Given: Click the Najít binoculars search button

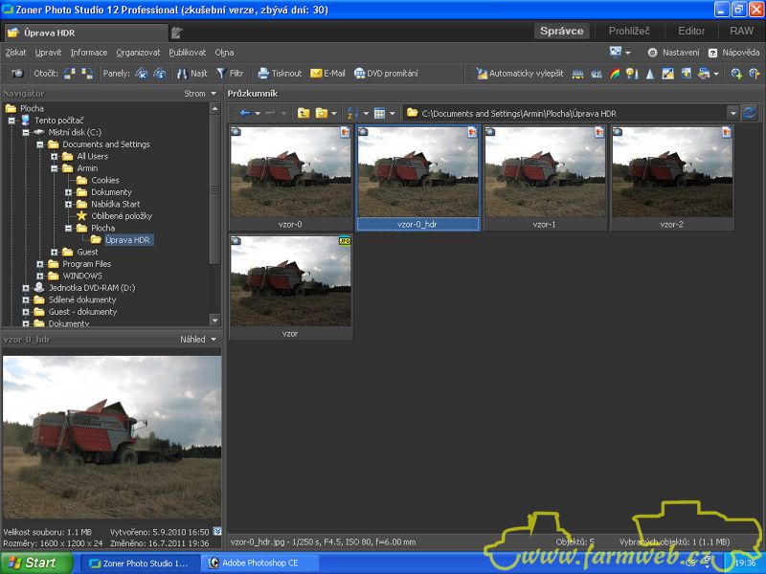Looking at the screenshot, I should coord(191,73).
